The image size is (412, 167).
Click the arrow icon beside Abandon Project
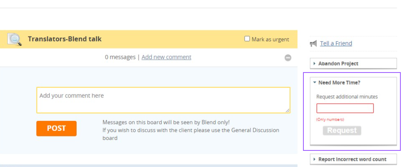[x=315, y=63]
